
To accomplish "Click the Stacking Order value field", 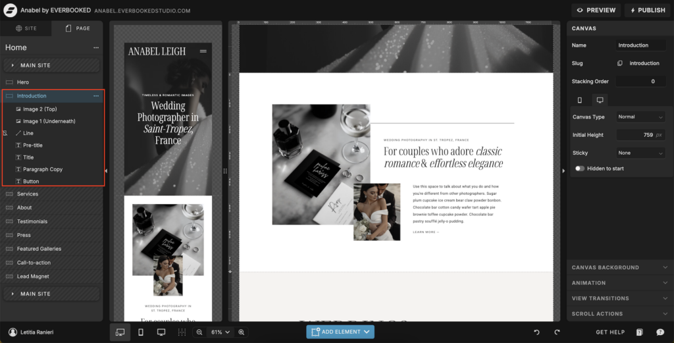I will [641, 81].
